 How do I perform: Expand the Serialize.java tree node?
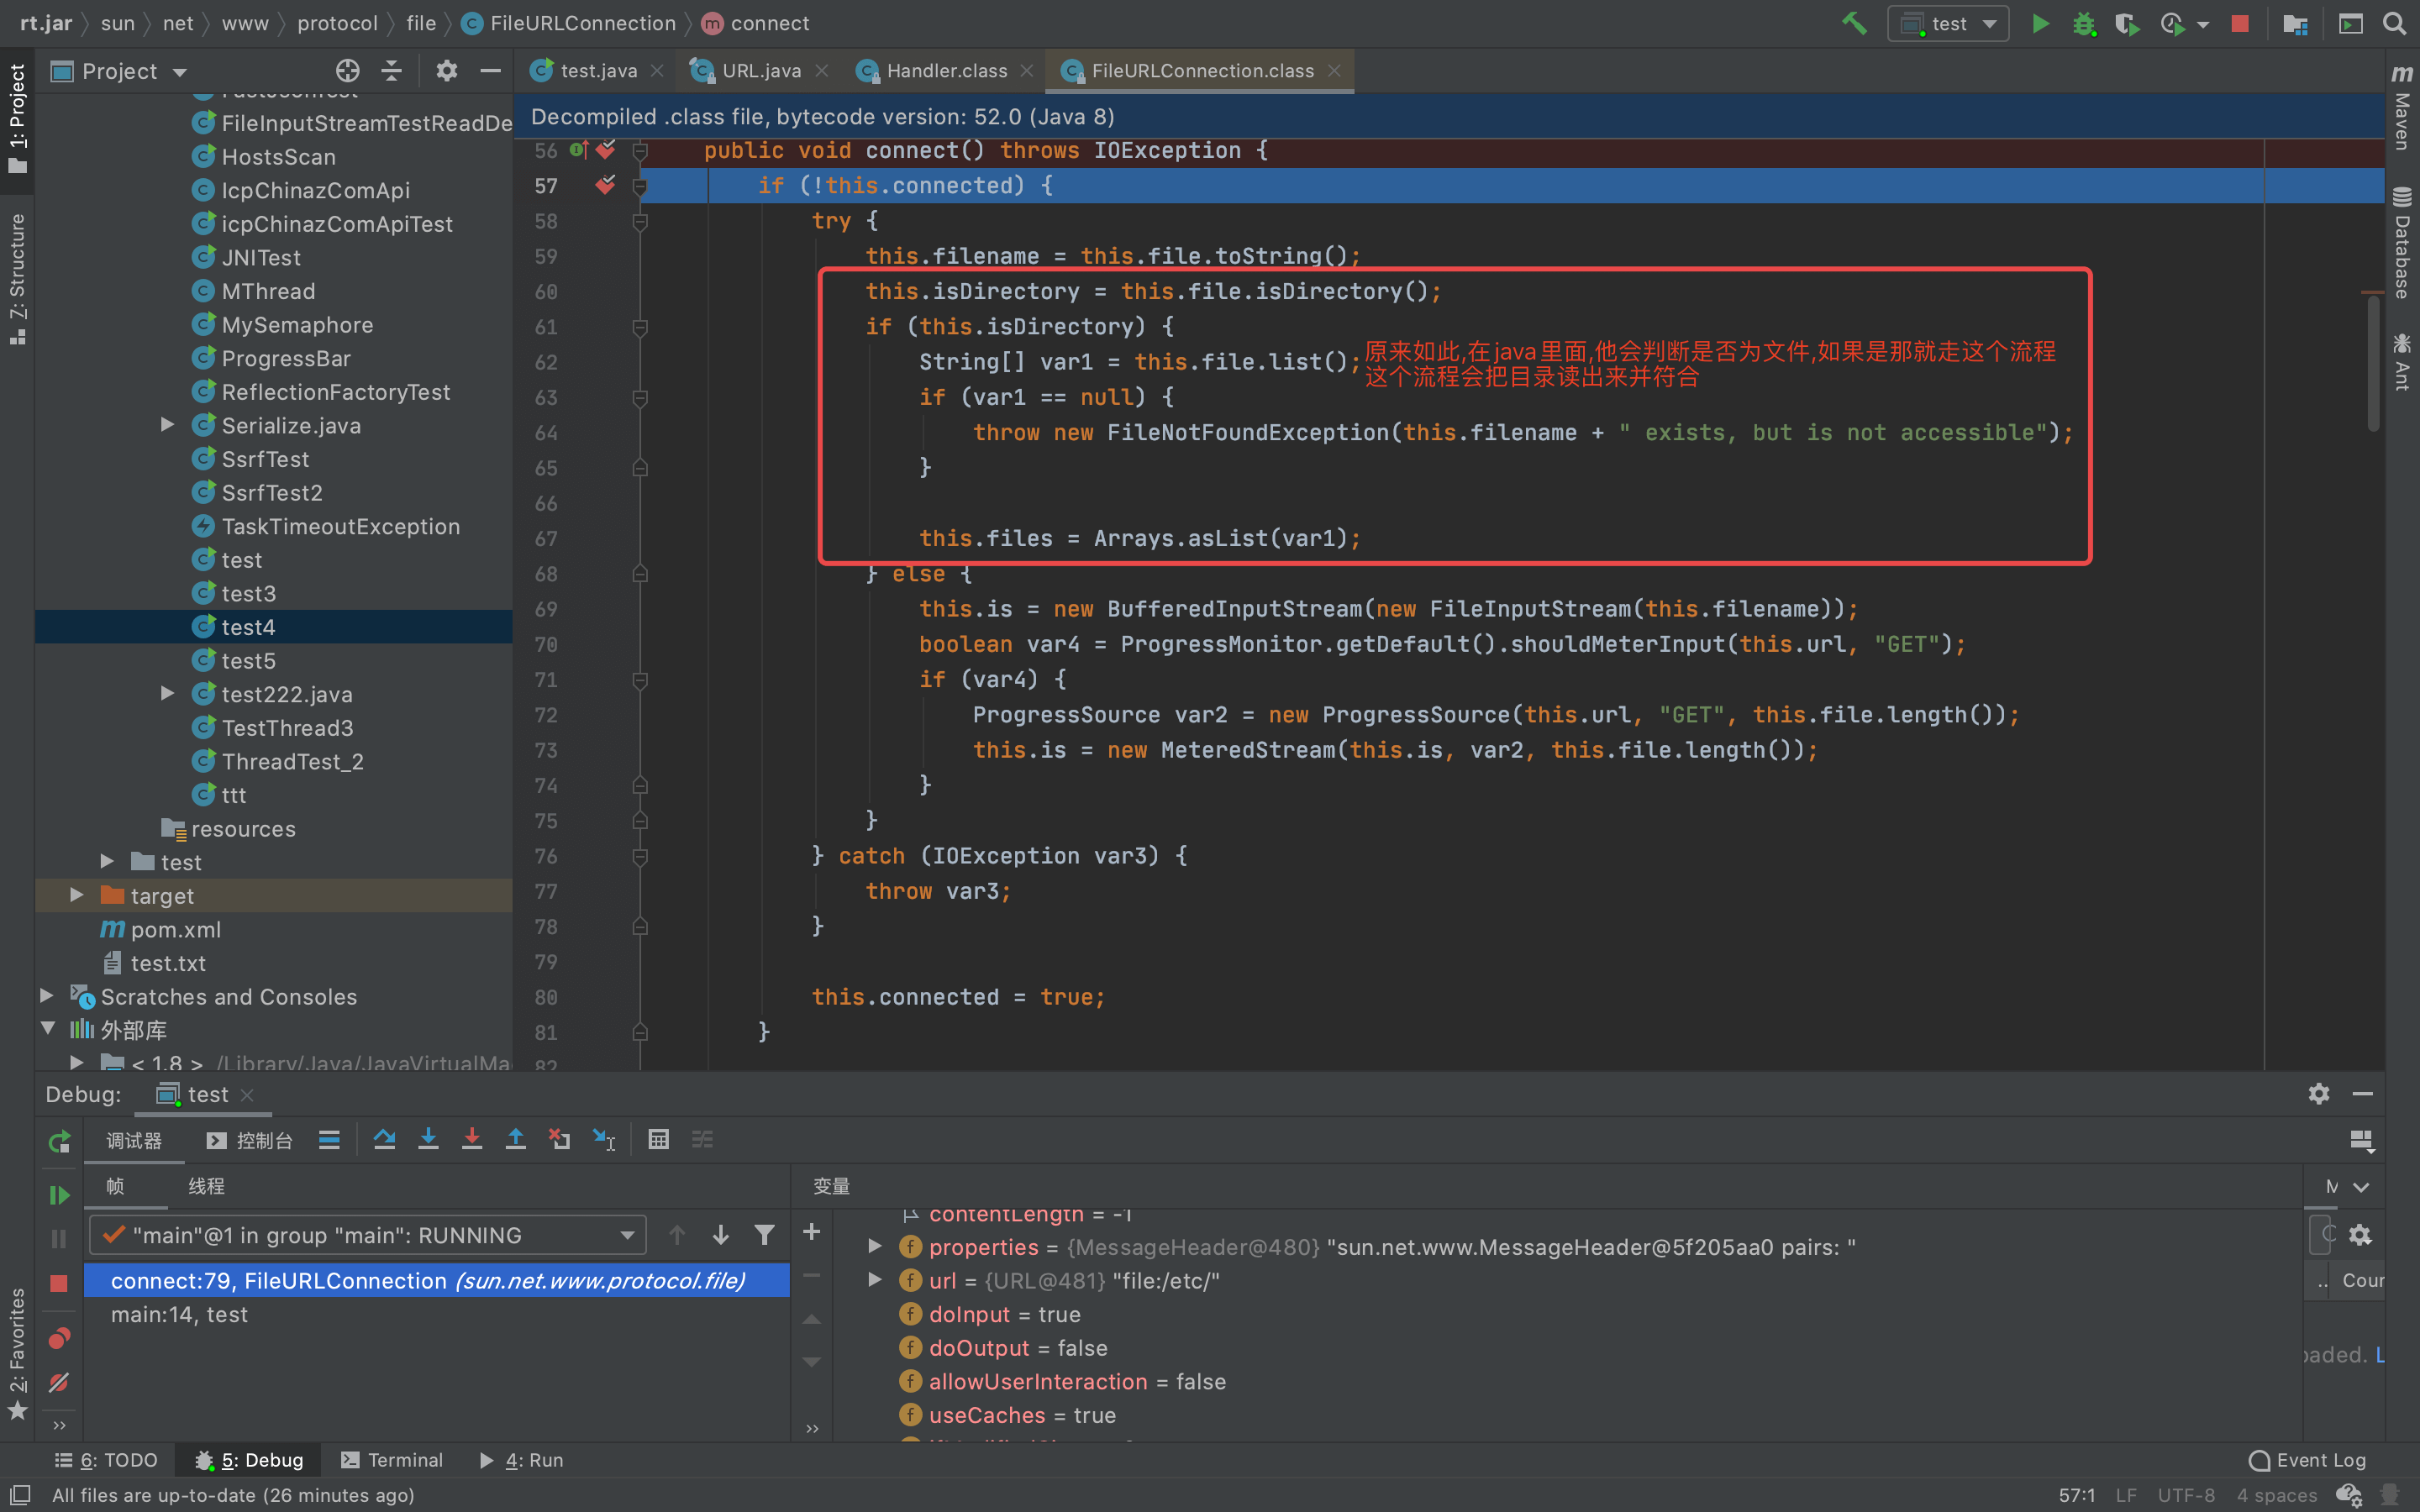pyautogui.click(x=167, y=425)
